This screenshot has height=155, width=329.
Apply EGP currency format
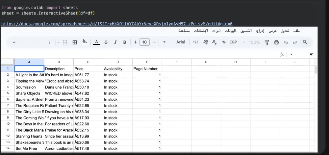tap(233, 42)
